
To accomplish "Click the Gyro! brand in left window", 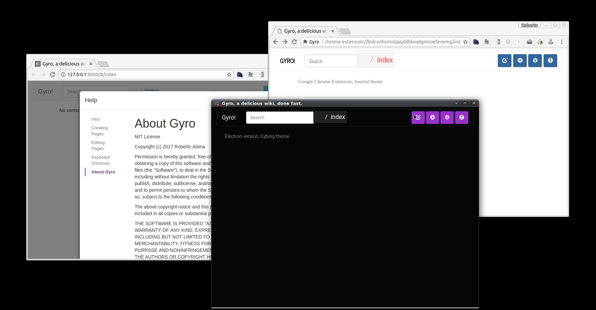I will (45, 92).
